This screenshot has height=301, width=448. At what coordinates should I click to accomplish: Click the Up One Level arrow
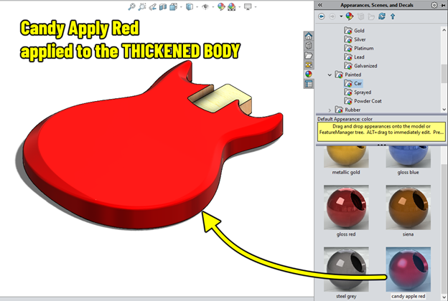pos(393,16)
